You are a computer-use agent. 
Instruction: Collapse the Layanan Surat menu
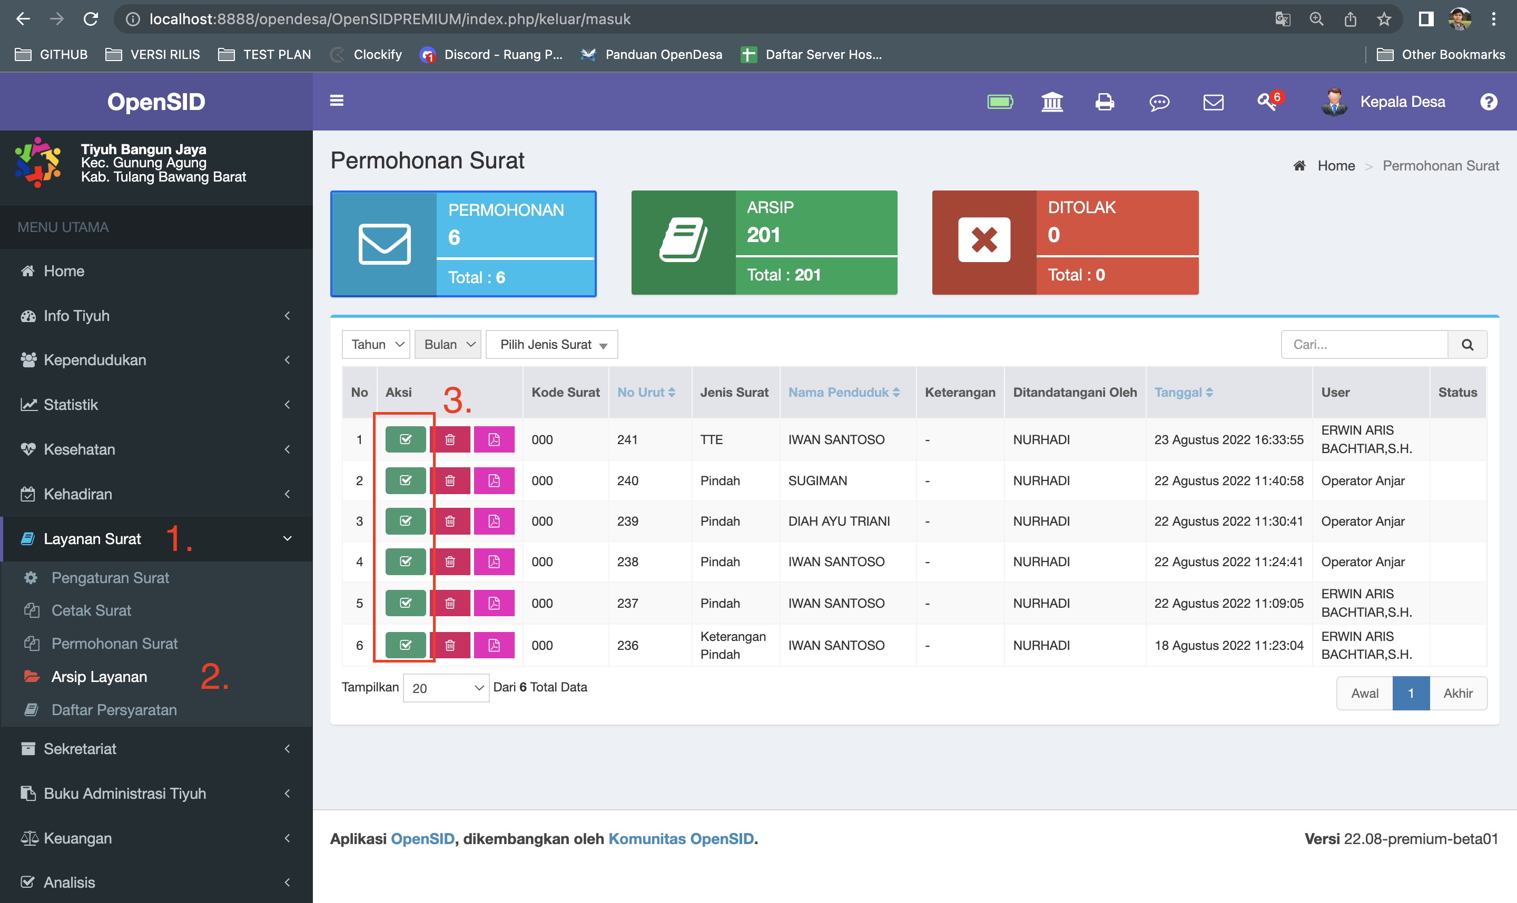click(156, 539)
